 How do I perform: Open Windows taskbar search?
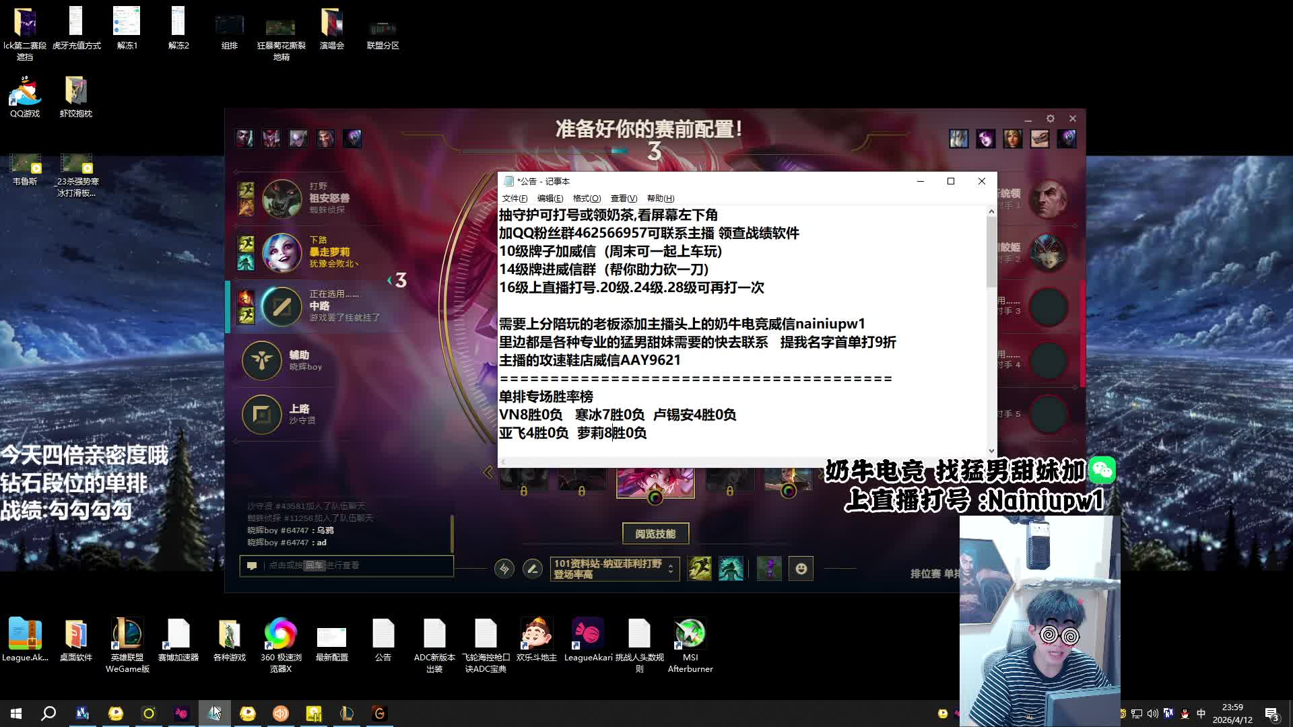click(x=48, y=714)
